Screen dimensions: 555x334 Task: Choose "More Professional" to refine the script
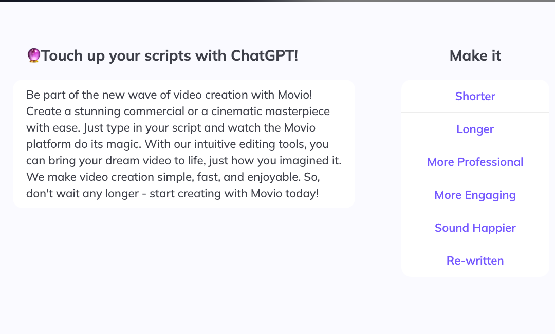475,162
